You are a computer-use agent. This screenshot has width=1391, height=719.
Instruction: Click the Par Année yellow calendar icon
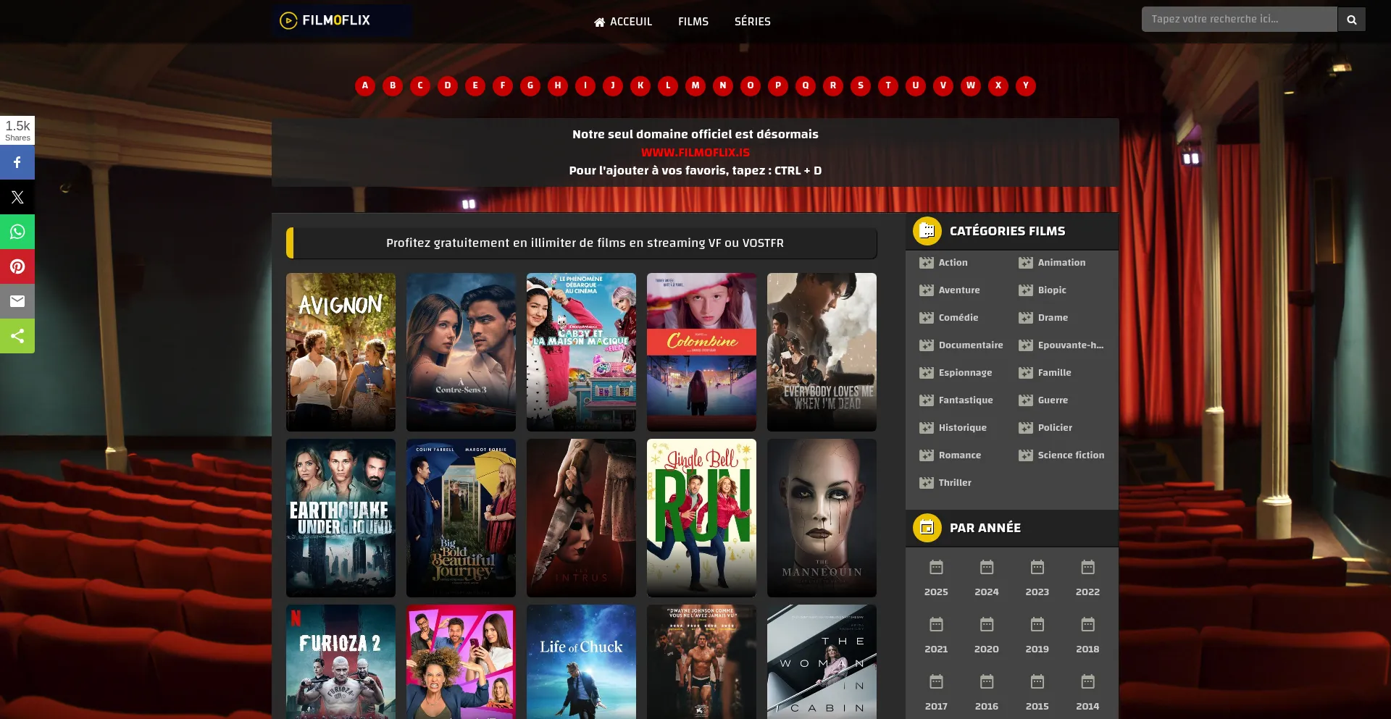[x=927, y=528]
